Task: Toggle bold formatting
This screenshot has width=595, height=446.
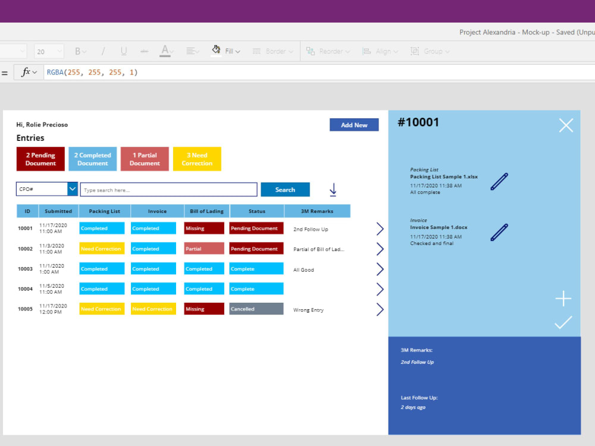Action: (x=78, y=51)
